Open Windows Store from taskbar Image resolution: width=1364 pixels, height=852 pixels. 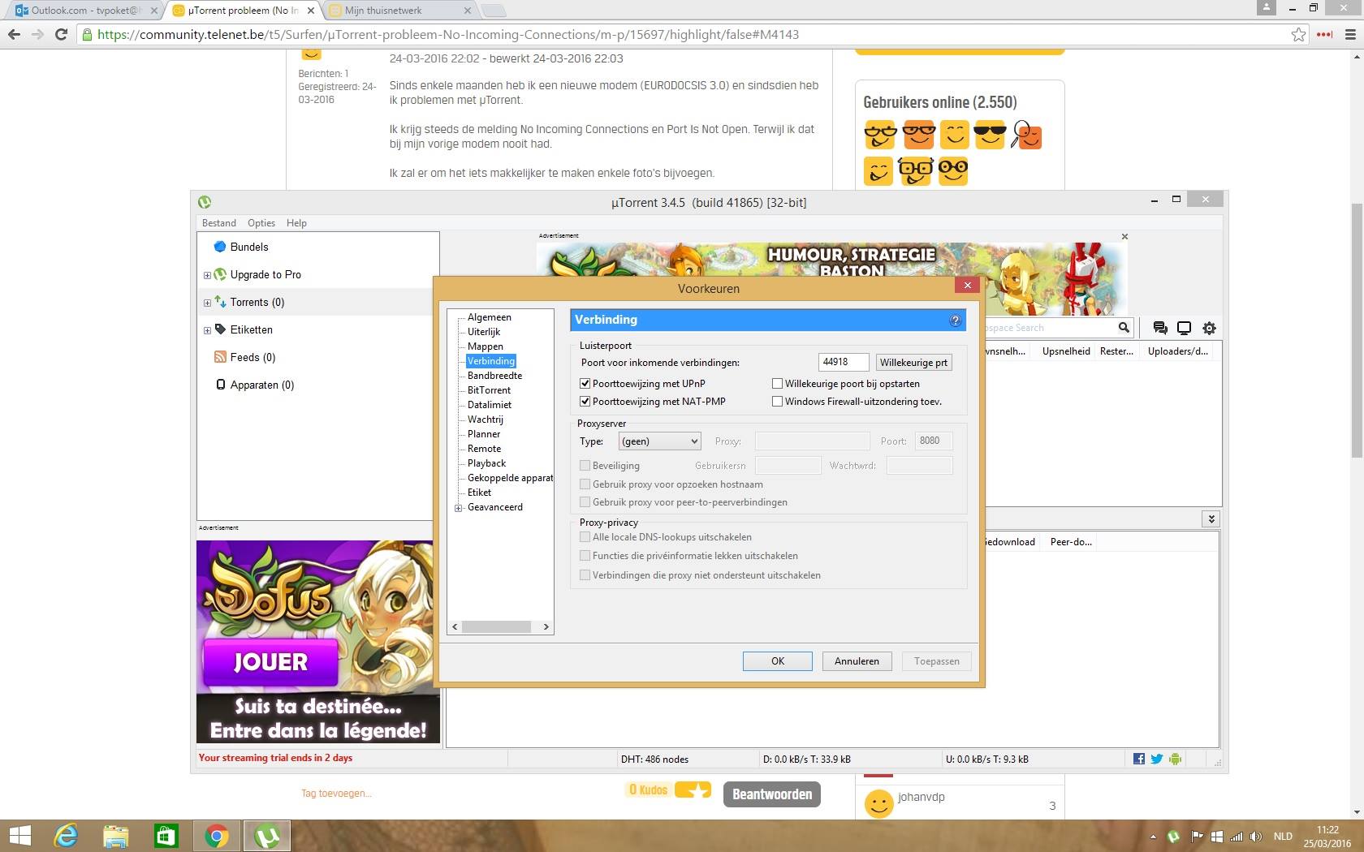(166, 836)
